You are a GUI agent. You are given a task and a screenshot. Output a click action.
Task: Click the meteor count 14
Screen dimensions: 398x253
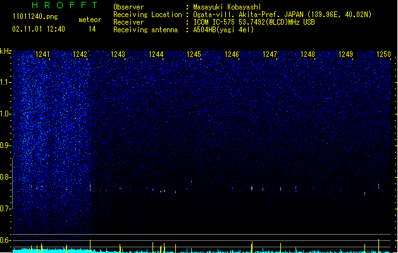pos(92,29)
